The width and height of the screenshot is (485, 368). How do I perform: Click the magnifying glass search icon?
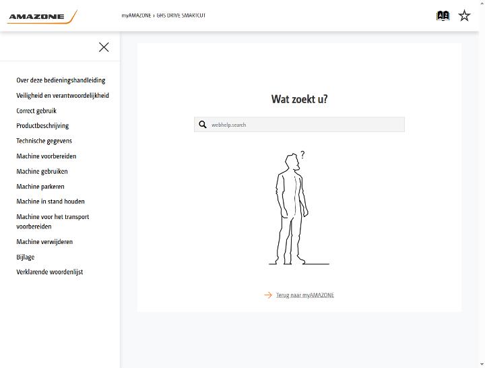coord(203,125)
